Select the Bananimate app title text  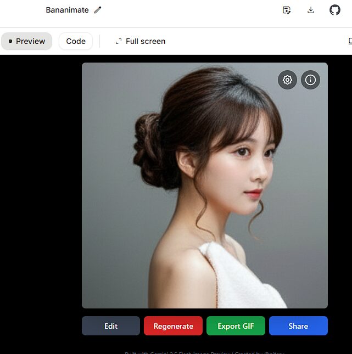[x=67, y=10]
